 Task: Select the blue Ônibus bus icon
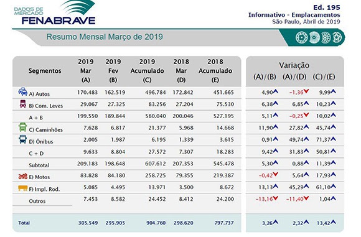23,139
